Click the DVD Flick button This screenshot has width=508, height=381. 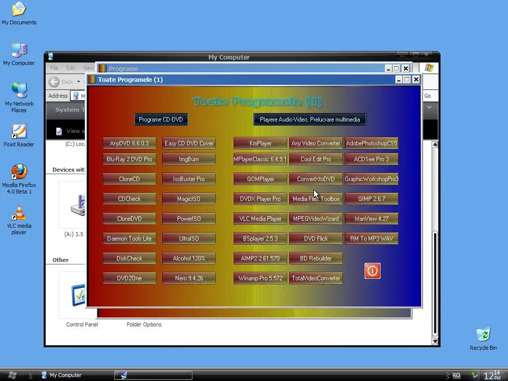click(316, 239)
